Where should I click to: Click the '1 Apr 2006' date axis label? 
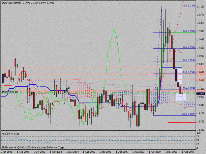[x=105, y=152]
